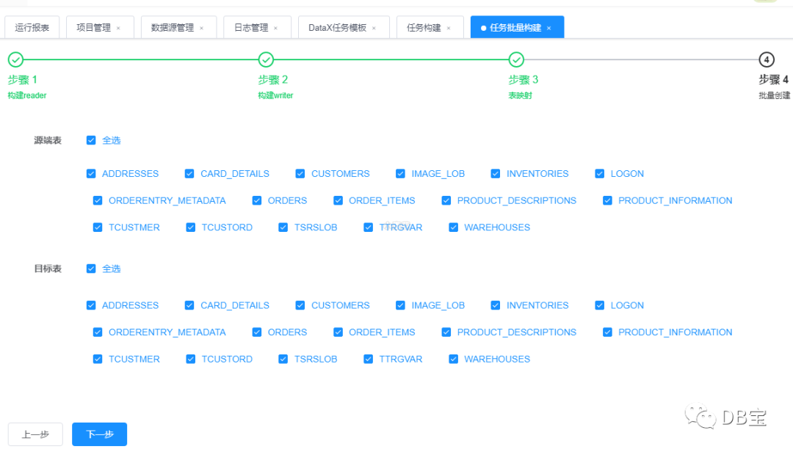Uncheck INVENTORIES in 目标表
Screen dimensions: 793x452
[496, 305]
